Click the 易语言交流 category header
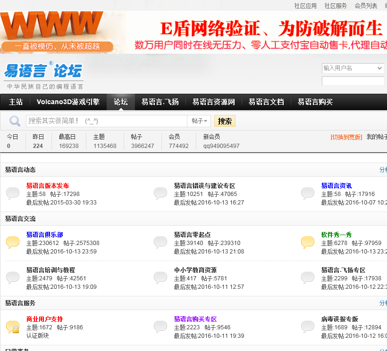Screen dimensions: 387x351 tap(20, 219)
